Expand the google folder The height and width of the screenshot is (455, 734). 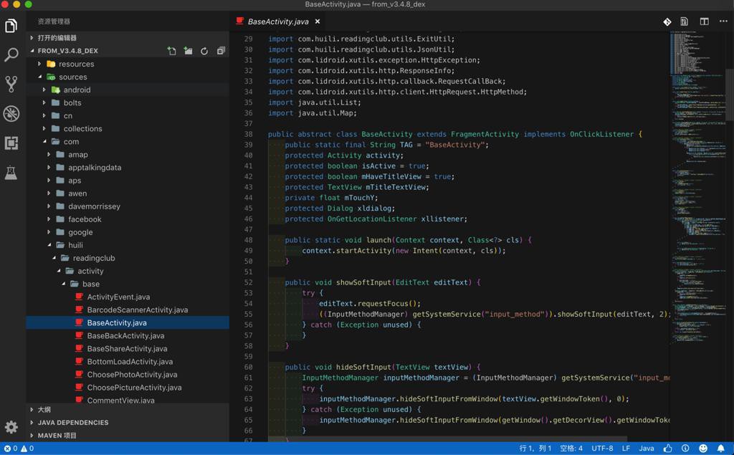coord(128,232)
